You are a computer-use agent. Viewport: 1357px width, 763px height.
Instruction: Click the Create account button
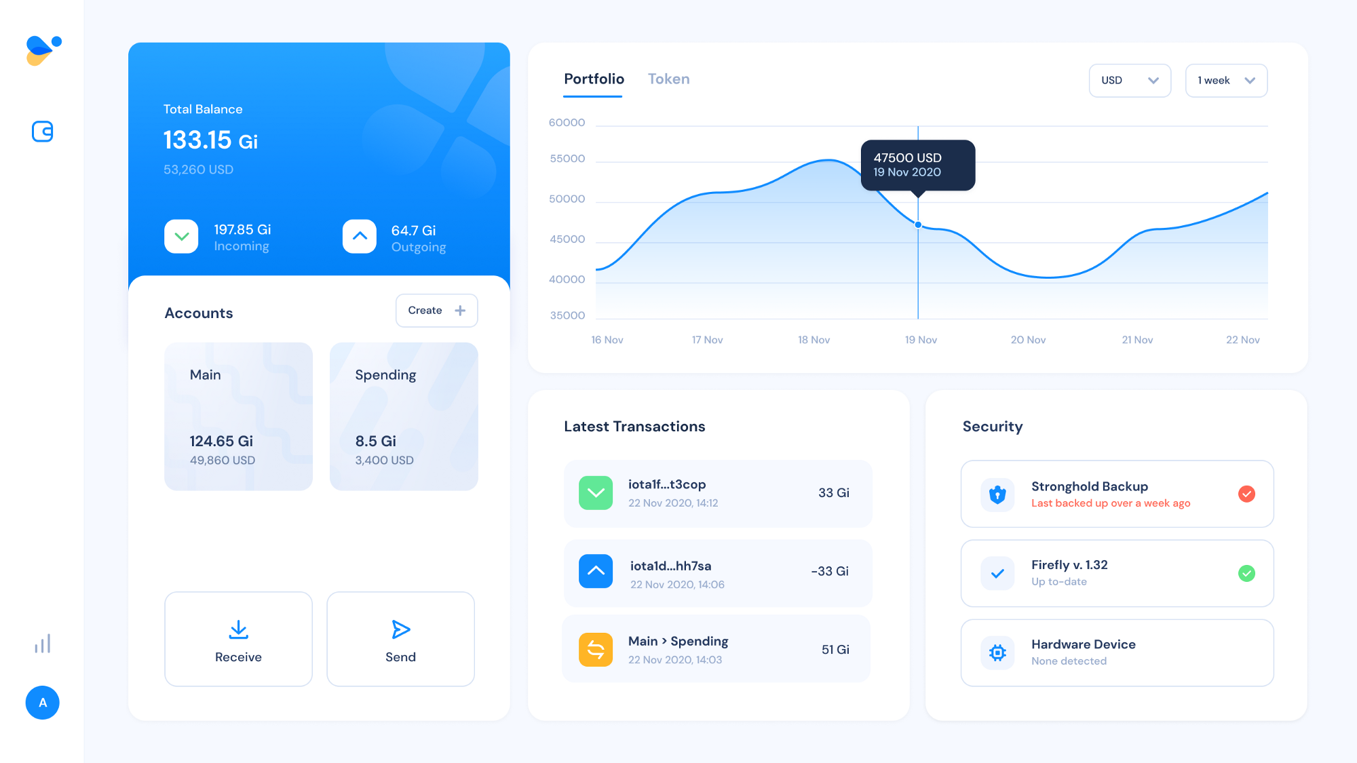tap(435, 310)
